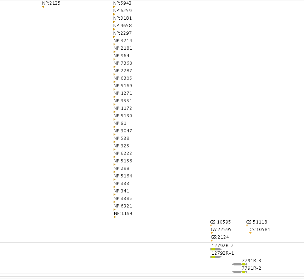Click the NP:5943 feature label
Screen dimensions: 304x279
122,3
